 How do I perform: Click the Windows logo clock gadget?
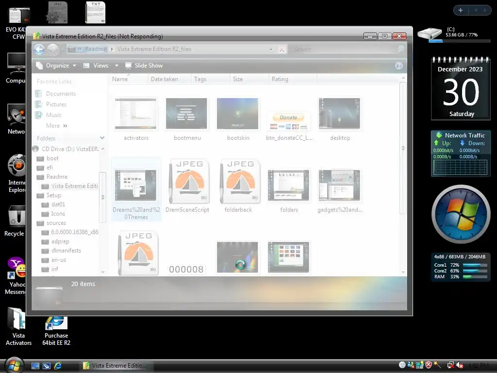[461, 214]
